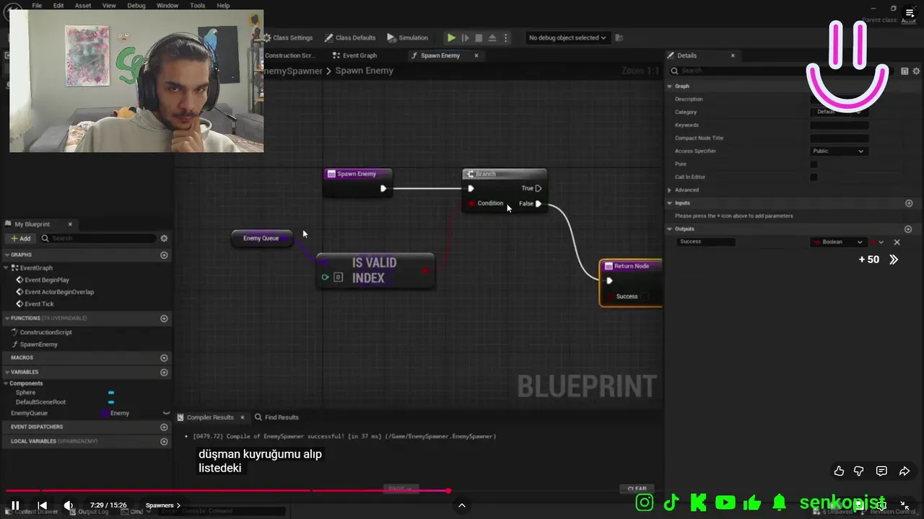Open the File menu
Screen dimensions: 924x519
click(x=37, y=5)
